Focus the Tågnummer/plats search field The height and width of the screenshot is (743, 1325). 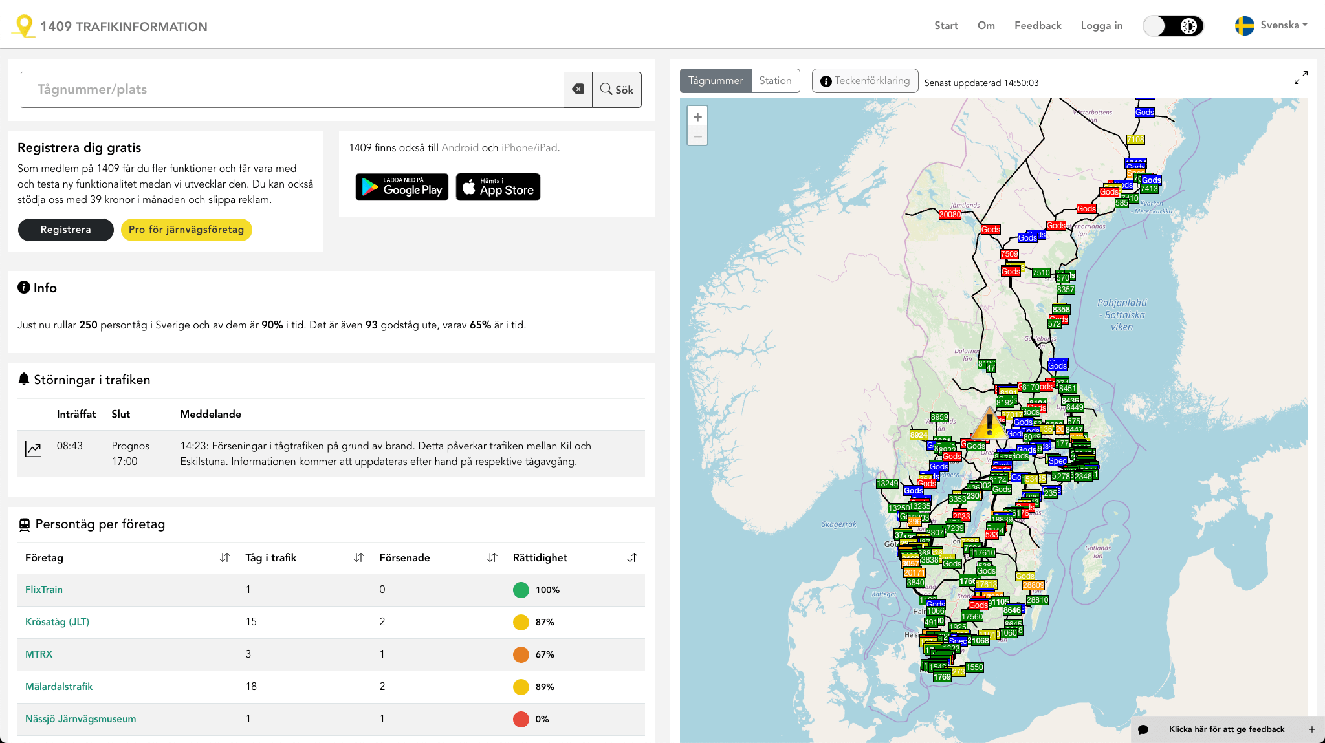click(x=292, y=89)
